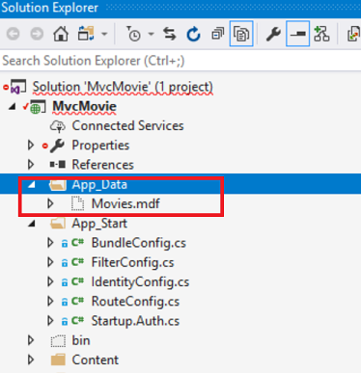This screenshot has height=373, width=361.
Task: Select RouteConfig.cs file
Action: point(135,302)
